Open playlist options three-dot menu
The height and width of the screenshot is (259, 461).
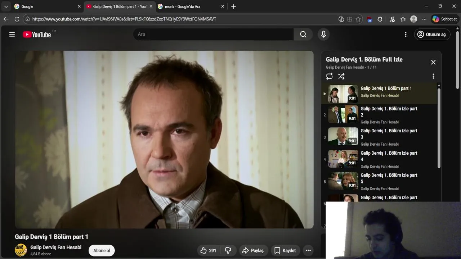[433, 76]
